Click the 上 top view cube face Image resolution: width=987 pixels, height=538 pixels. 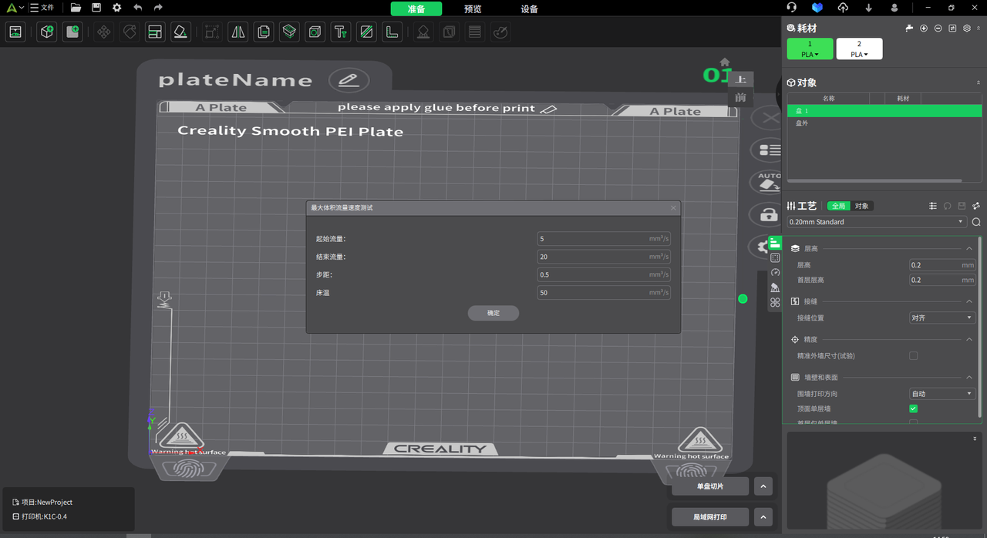pos(741,79)
